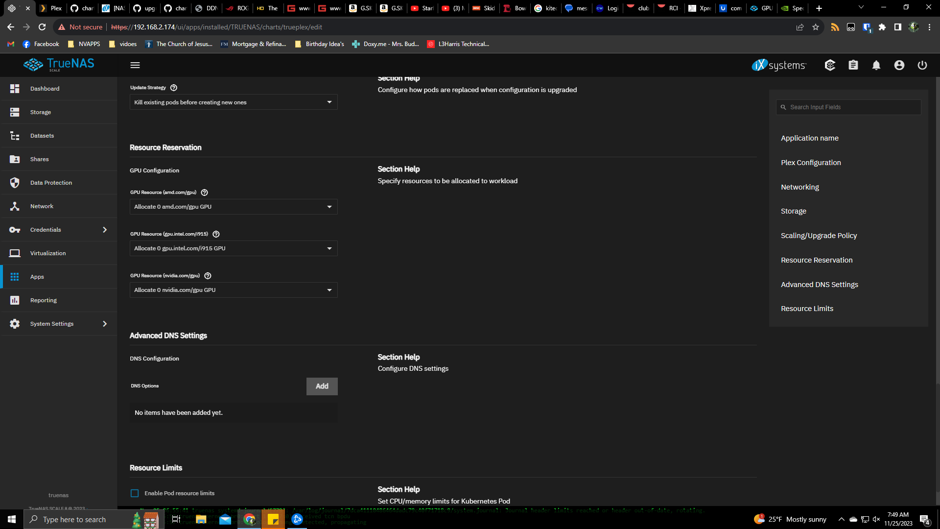This screenshot has width=940, height=529.
Task: Open the Update Strategy dropdown
Action: pyautogui.click(x=234, y=102)
